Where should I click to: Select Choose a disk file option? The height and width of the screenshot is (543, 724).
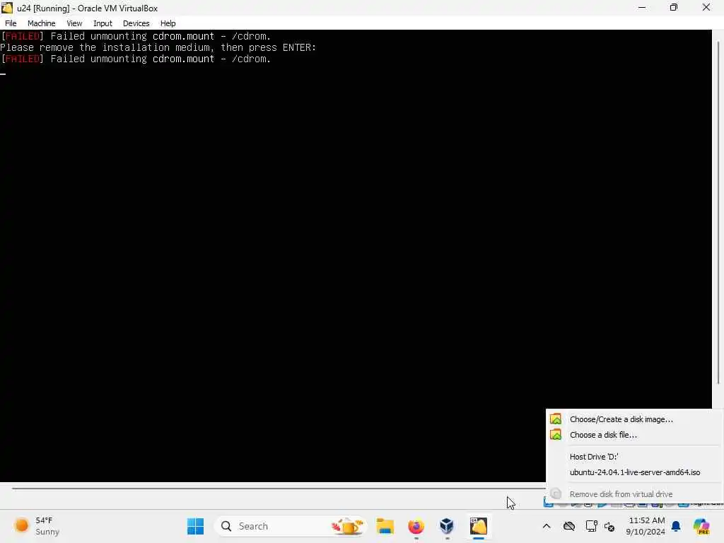coord(603,435)
